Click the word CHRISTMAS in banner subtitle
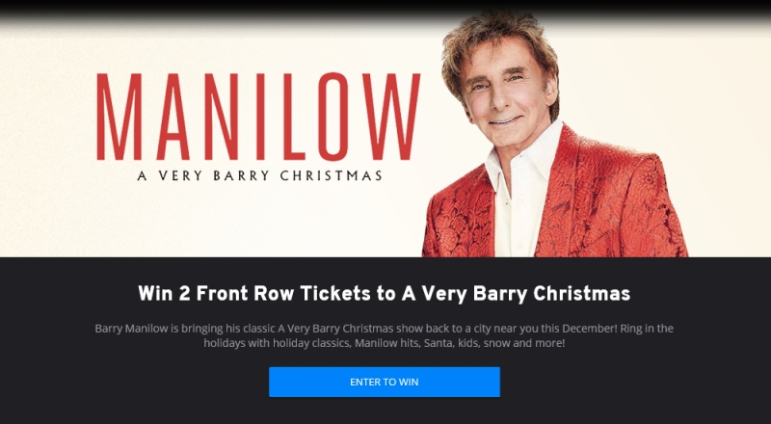Screen dimensions: 771x424 [332, 175]
